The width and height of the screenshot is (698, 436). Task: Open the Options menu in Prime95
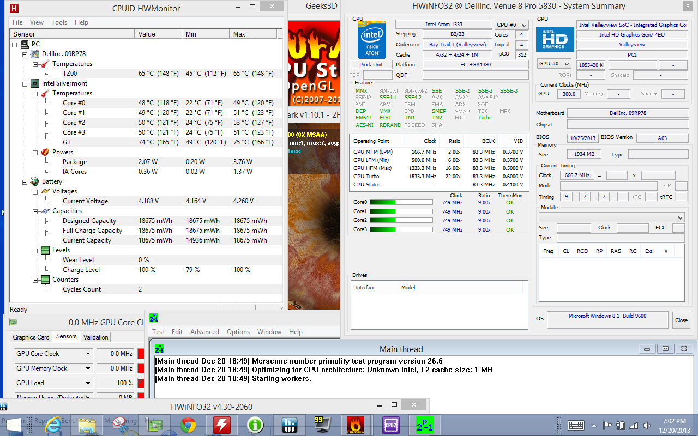[238, 331]
